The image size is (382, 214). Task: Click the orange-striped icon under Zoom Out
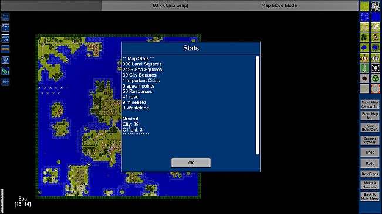coord(5,49)
